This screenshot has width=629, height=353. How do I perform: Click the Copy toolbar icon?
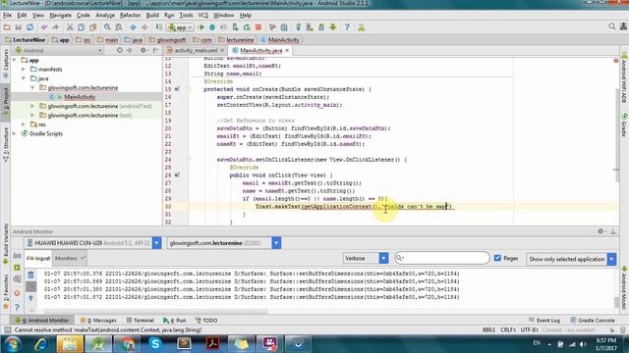pos(81,27)
